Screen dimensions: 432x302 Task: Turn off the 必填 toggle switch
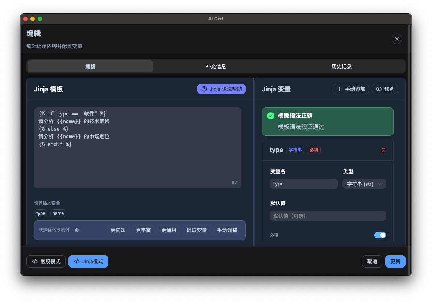pyautogui.click(x=380, y=235)
